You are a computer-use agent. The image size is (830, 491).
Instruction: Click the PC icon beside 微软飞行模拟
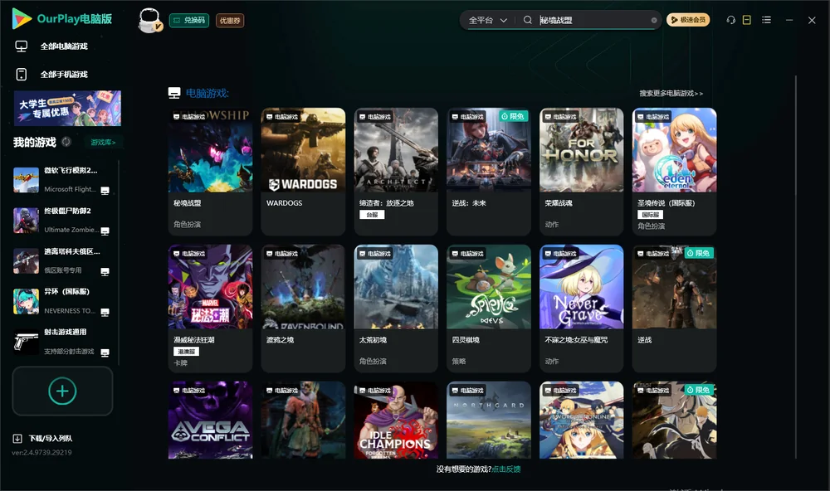105,191
